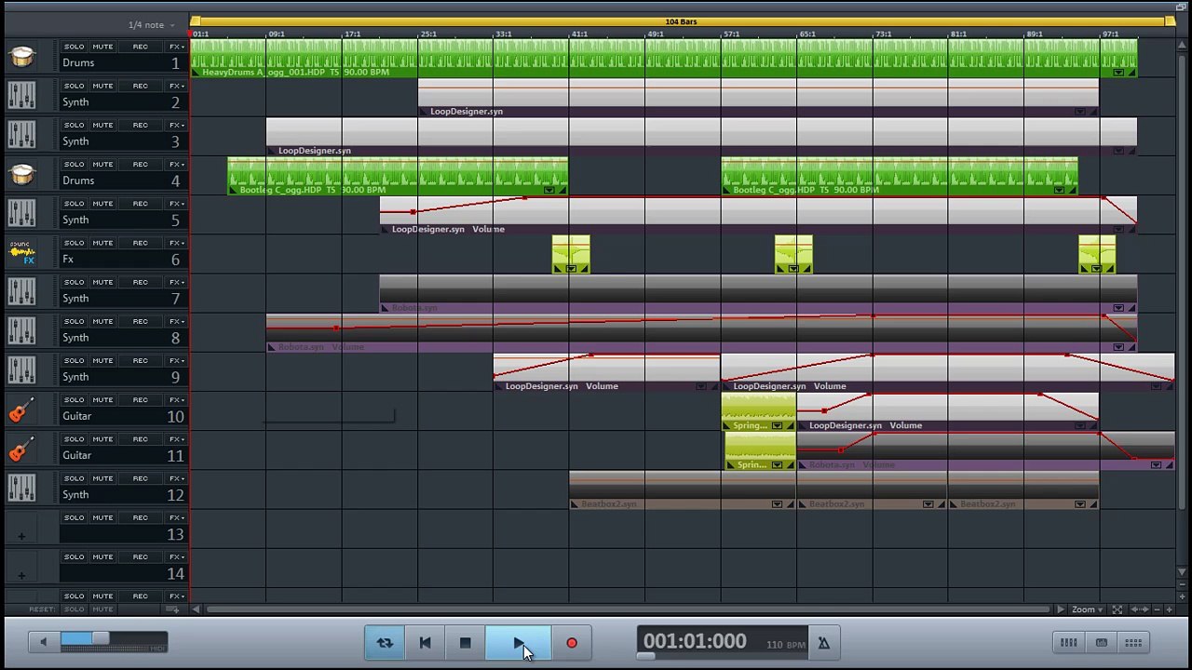Jump back to the start of the song
Viewport: 1192px width, 670px height.
click(425, 643)
